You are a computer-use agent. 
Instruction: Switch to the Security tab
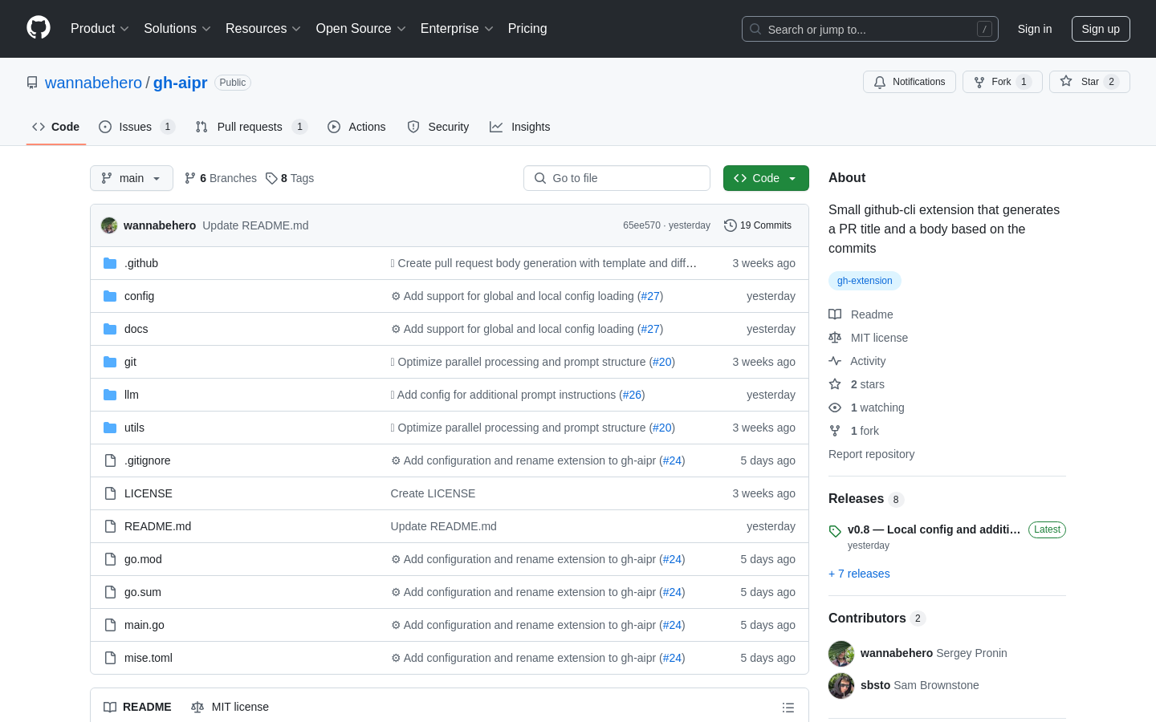438,127
